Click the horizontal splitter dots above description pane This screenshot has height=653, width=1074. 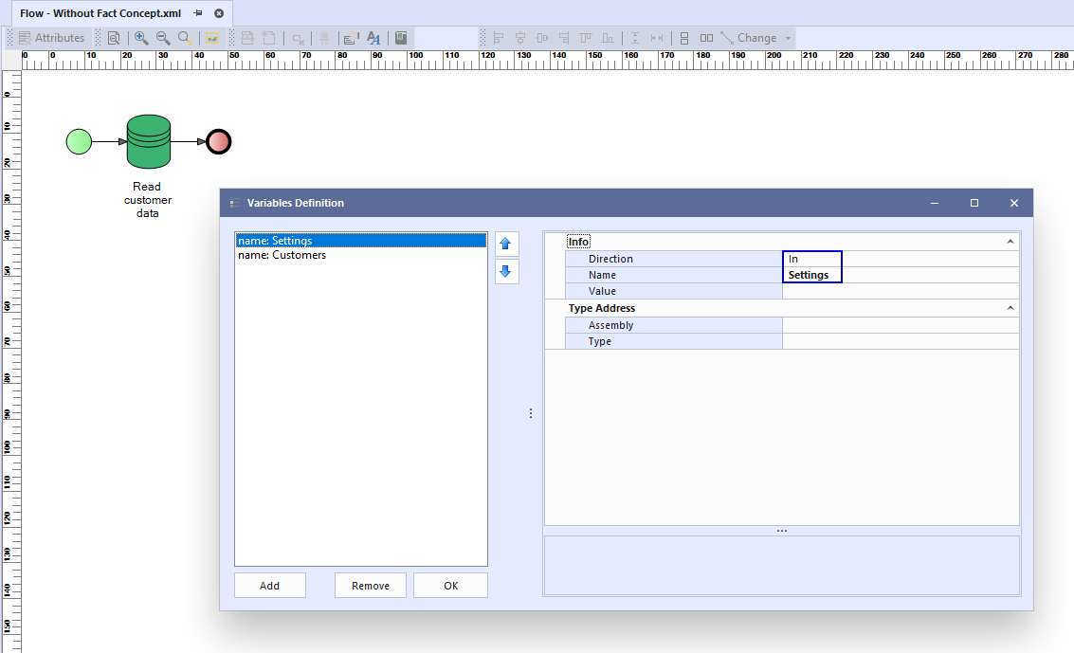tap(781, 531)
